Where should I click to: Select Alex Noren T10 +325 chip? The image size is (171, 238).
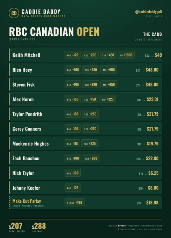pyautogui.click(x=107, y=99)
